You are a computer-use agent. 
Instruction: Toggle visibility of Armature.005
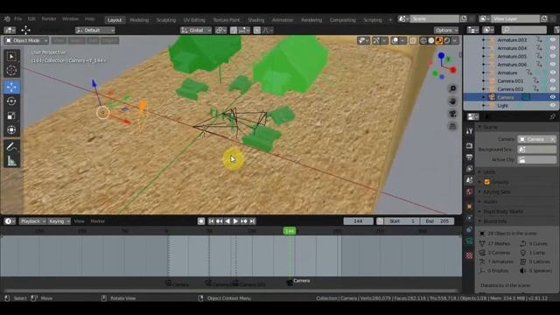[553, 56]
